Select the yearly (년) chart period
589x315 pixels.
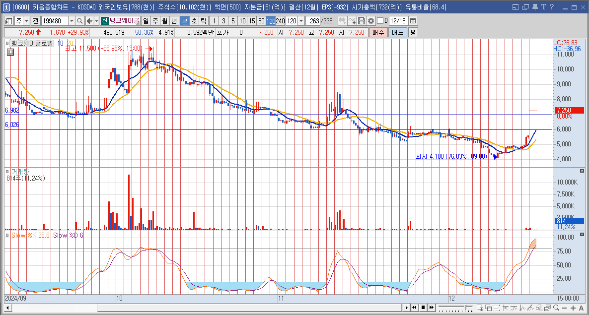(x=174, y=21)
